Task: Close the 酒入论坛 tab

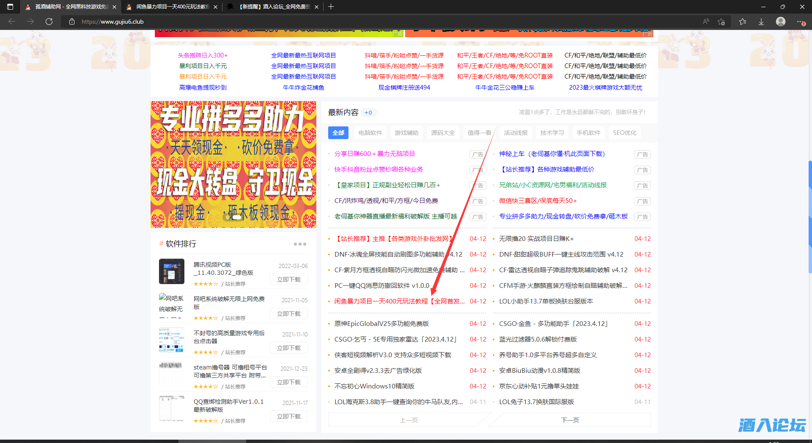Action: pyautogui.click(x=316, y=7)
